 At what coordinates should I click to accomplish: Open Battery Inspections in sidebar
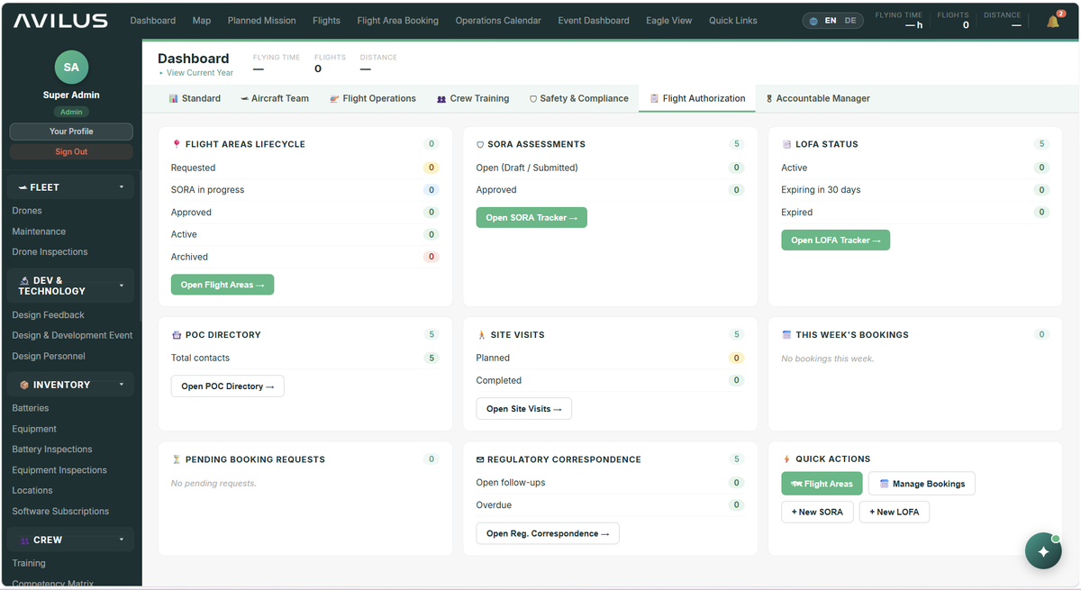click(52, 449)
